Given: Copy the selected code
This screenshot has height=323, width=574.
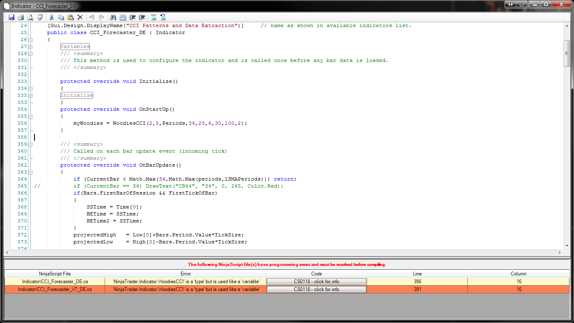Looking at the screenshot, I should (61, 17).
